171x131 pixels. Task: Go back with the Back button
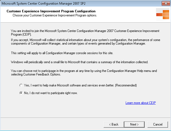click(114, 124)
